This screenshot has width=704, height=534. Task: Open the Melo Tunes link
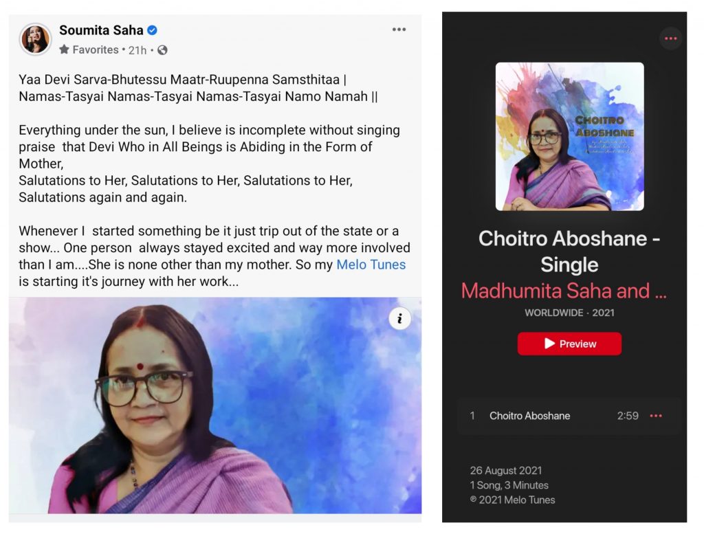pyautogui.click(x=371, y=265)
